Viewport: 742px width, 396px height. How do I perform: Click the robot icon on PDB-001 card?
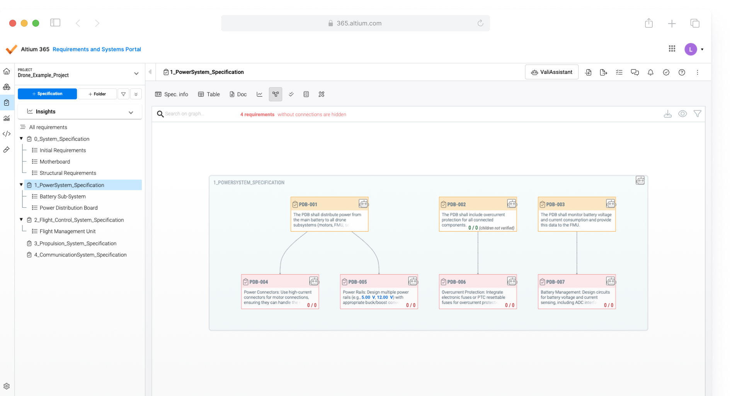click(x=363, y=204)
